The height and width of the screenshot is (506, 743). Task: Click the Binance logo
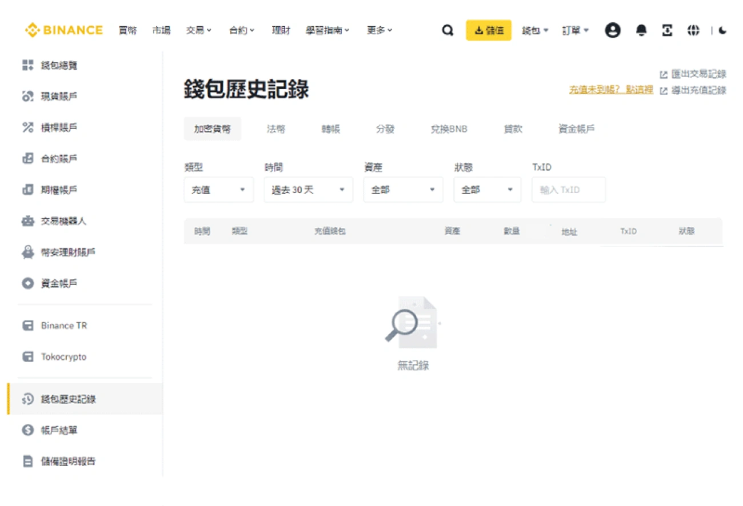click(x=63, y=30)
